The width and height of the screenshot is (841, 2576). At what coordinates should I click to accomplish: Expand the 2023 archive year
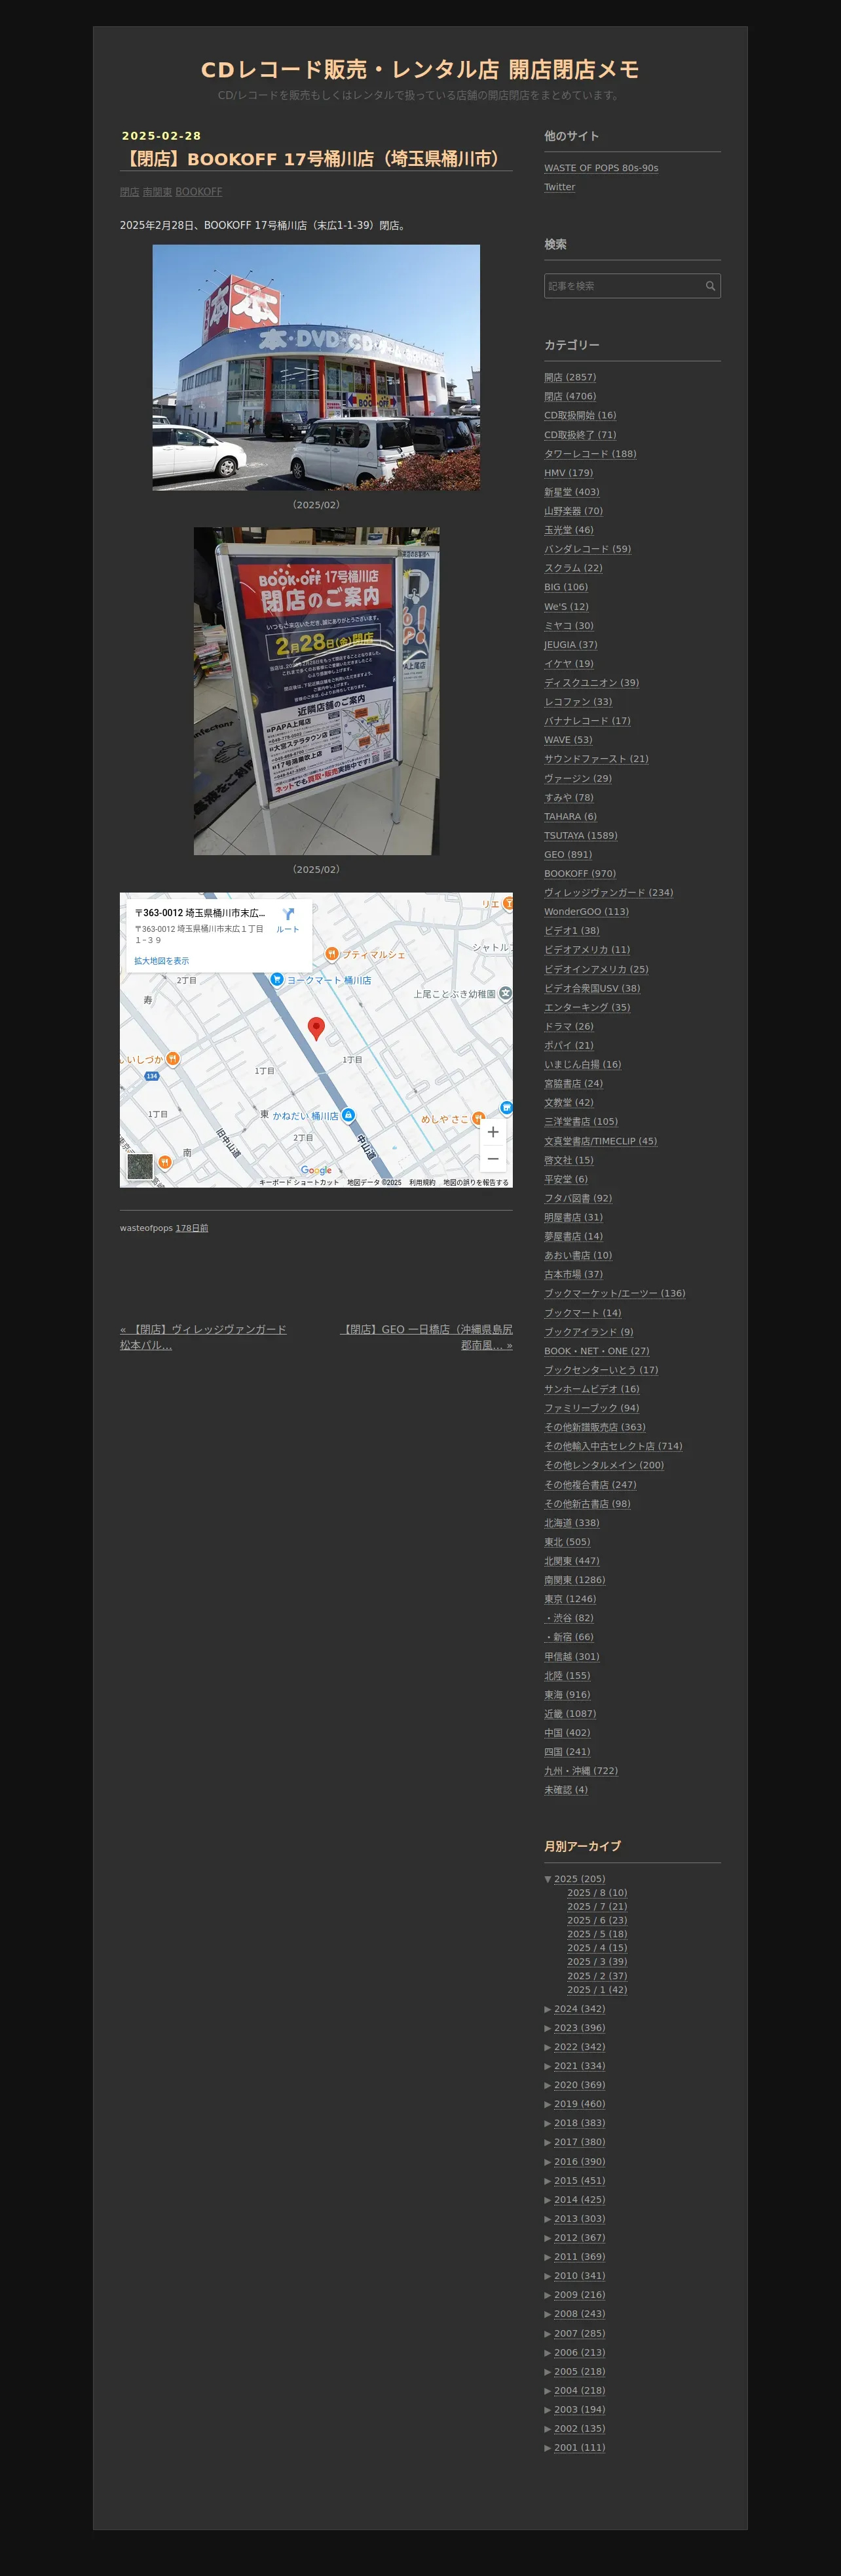pos(548,2028)
